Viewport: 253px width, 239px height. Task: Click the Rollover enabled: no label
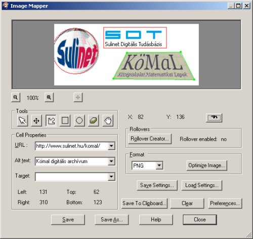coord(203,139)
